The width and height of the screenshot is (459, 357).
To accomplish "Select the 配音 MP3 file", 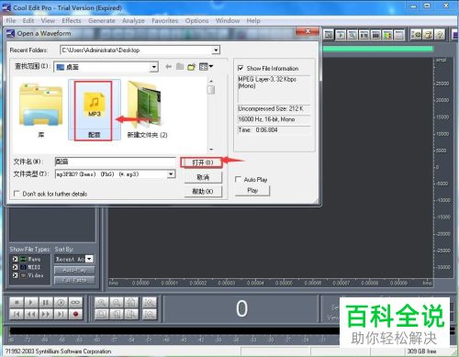I will (x=94, y=110).
